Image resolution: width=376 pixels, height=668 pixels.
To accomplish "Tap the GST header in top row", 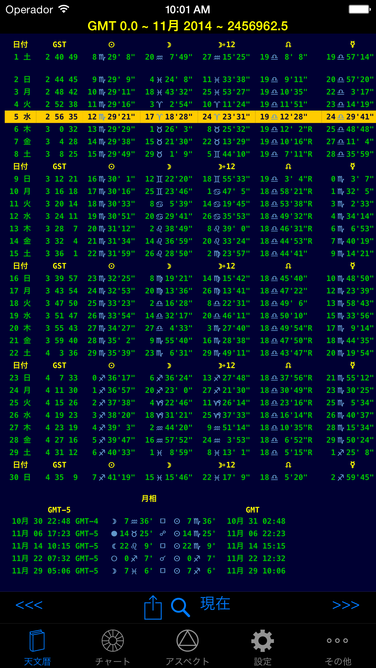I will coord(59,45).
